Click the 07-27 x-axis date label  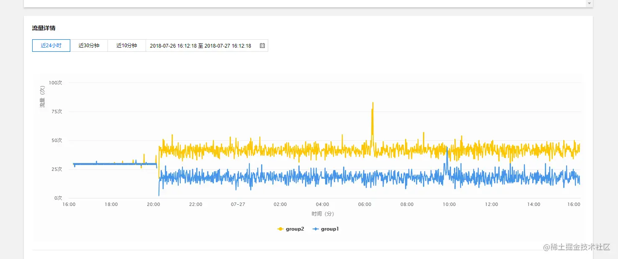coord(238,204)
